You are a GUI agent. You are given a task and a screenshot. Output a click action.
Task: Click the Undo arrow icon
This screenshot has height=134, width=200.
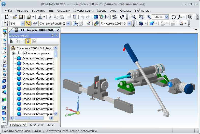(82, 17)
